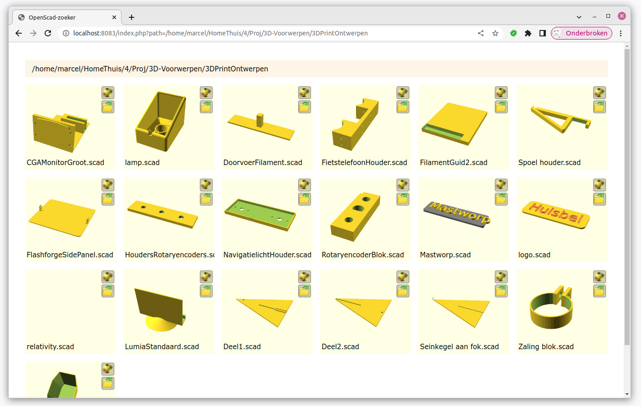Click the file name Seinkegel aan fok.scad
This screenshot has height=406, width=641.
(x=459, y=346)
